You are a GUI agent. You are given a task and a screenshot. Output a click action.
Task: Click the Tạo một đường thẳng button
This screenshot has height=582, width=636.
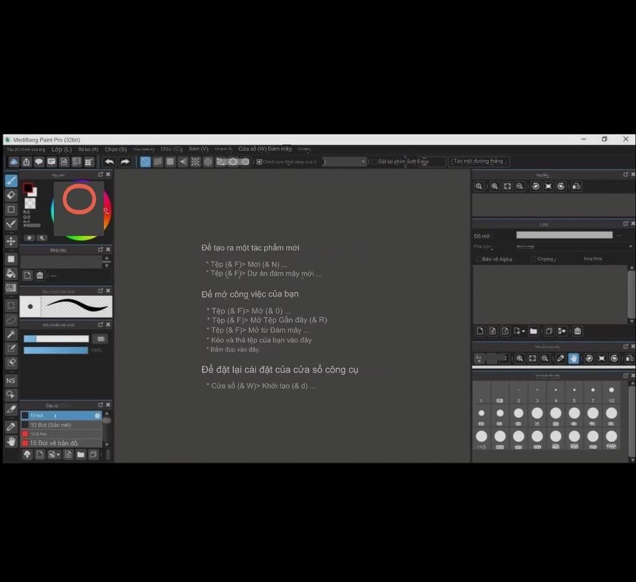pyautogui.click(x=479, y=161)
